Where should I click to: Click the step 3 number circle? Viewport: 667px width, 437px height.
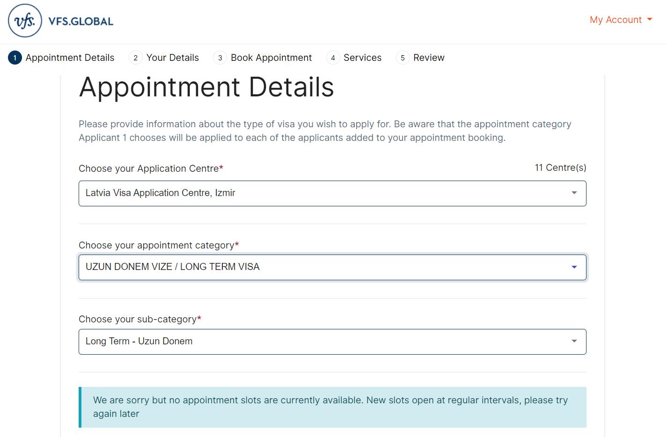(220, 58)
